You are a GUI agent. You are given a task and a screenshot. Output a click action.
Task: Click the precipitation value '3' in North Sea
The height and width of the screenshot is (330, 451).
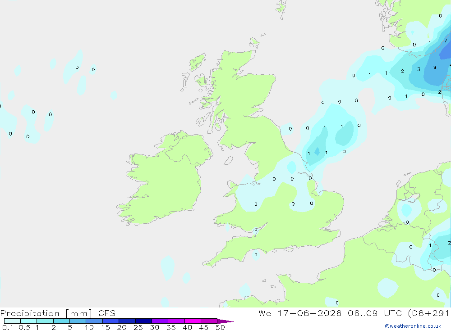(419, 69)
